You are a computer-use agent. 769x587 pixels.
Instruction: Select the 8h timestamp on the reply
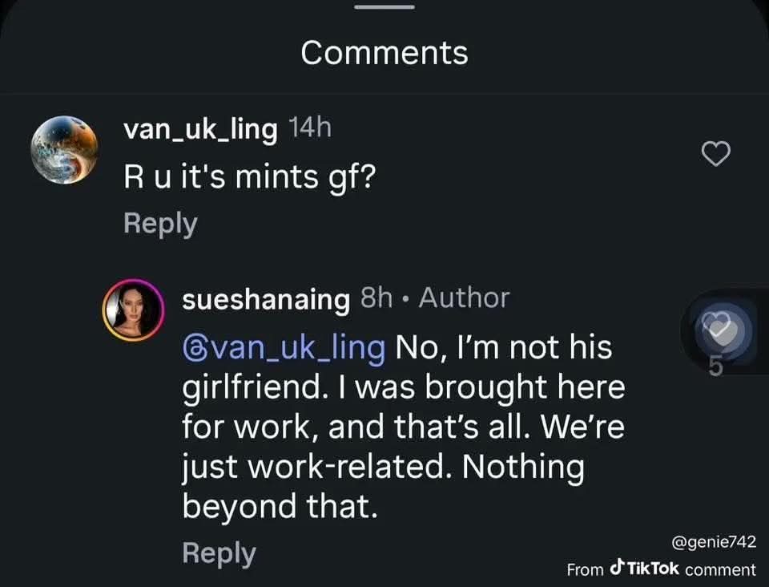376,298
